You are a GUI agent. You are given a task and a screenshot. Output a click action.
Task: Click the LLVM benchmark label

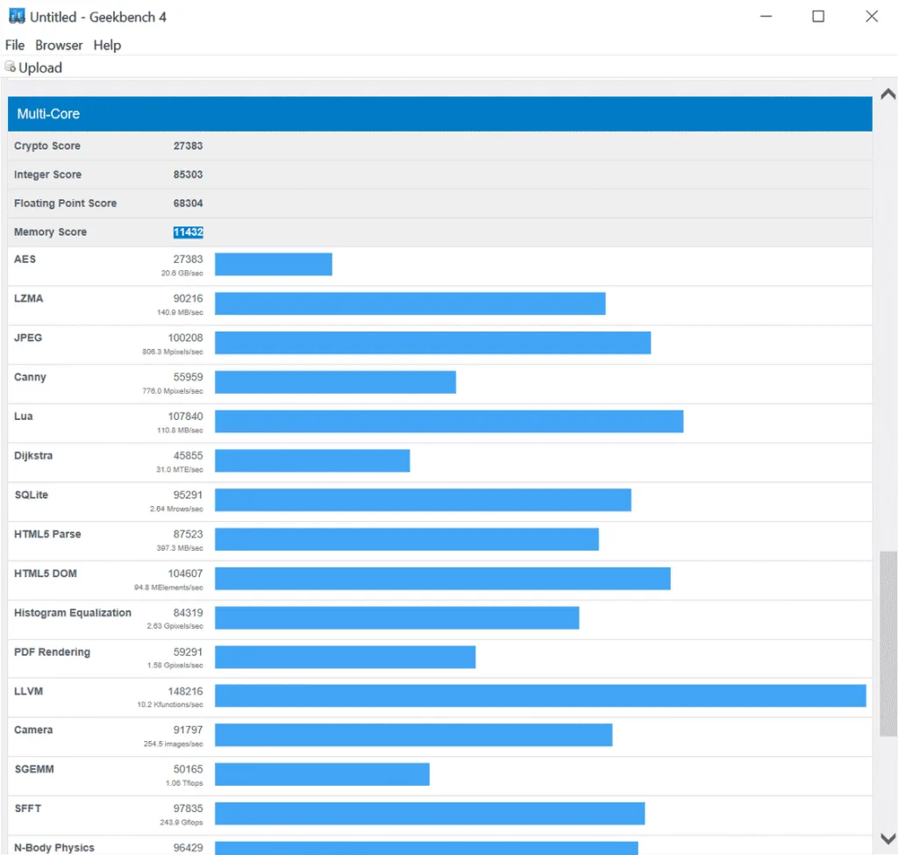point(28,691)
